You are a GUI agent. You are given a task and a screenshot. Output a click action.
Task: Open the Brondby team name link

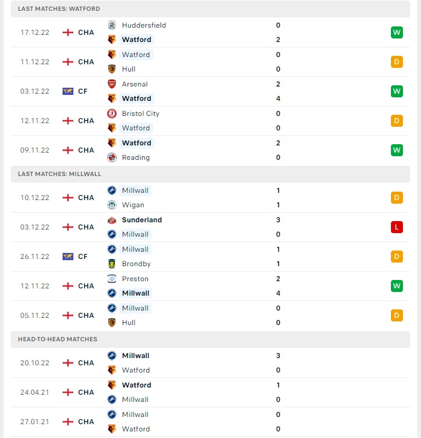pos(136,264)
